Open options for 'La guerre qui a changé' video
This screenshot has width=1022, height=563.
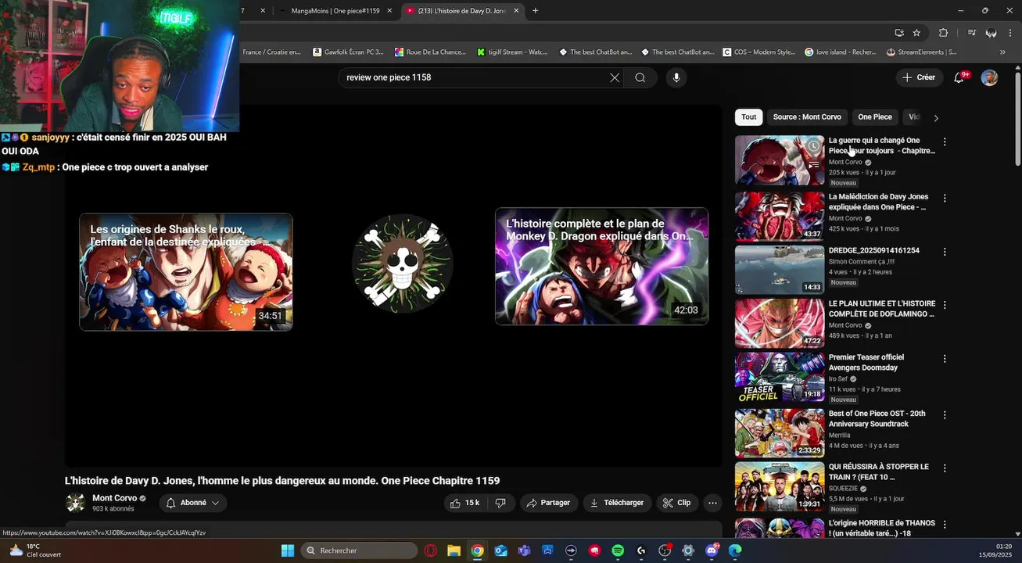[x=945, y=142]
